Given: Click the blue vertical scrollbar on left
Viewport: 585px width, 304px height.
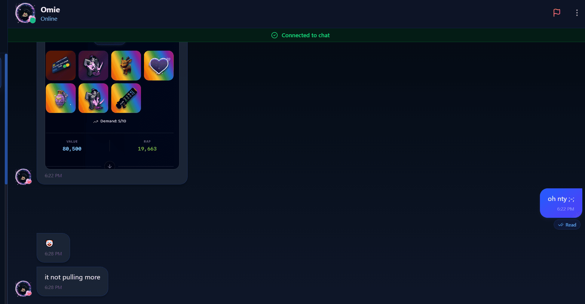Looking at the screenshot, I should point(6,119).
